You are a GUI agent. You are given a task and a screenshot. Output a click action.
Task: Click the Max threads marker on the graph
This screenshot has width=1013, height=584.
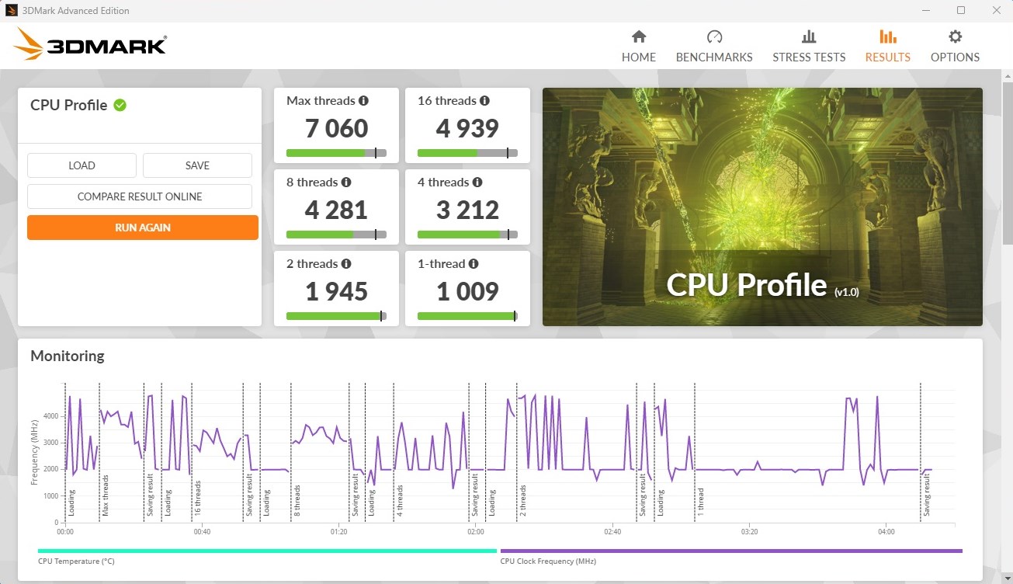coord(106,495)
